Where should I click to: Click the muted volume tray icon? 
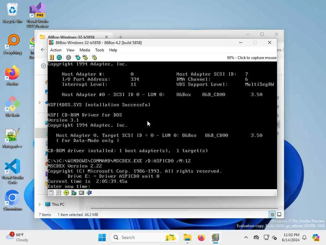click(274, 237)
